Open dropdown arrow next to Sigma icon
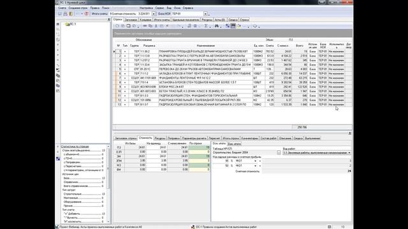Screen dimensions: 408x229 (210, 27)
